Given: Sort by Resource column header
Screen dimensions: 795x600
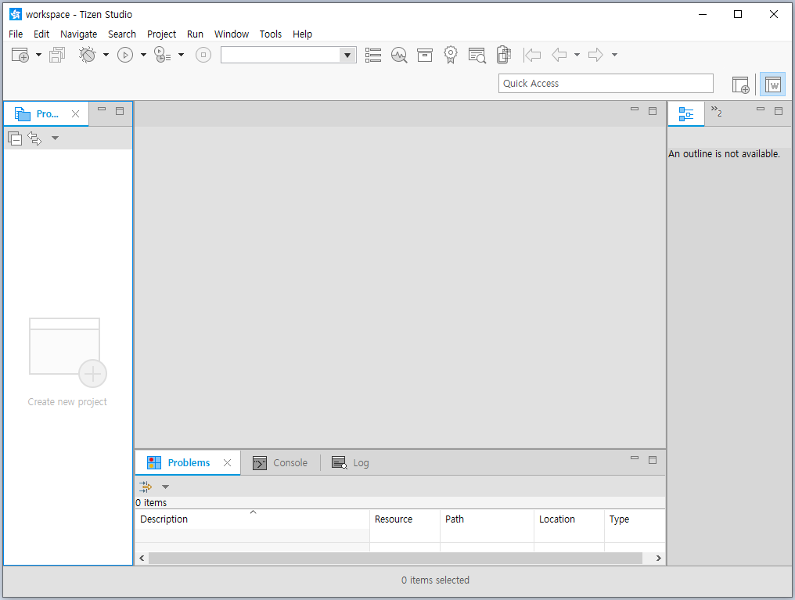Looking at the screenshot, I should click(405, 519).
